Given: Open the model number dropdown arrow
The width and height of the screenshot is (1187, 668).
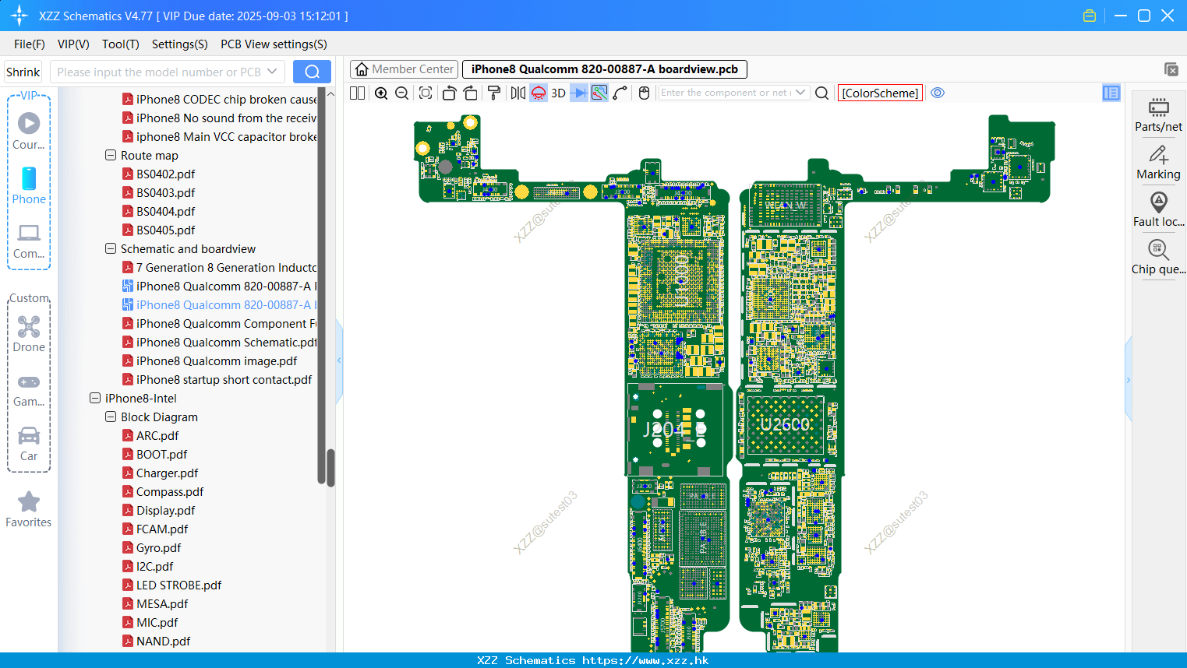Looking at the screenshot, I should (x=272, y=72).
